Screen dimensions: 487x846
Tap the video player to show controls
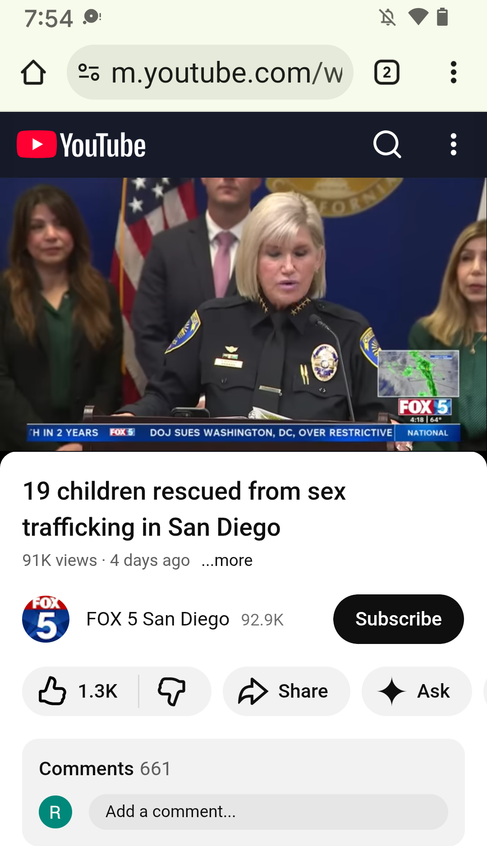click(243, 314)
